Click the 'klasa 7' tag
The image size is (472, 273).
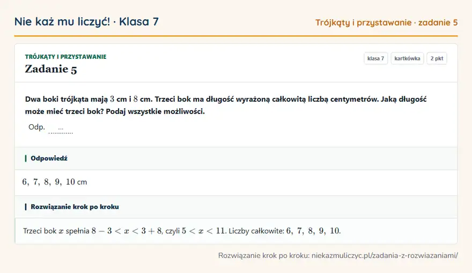pos(375,58)
